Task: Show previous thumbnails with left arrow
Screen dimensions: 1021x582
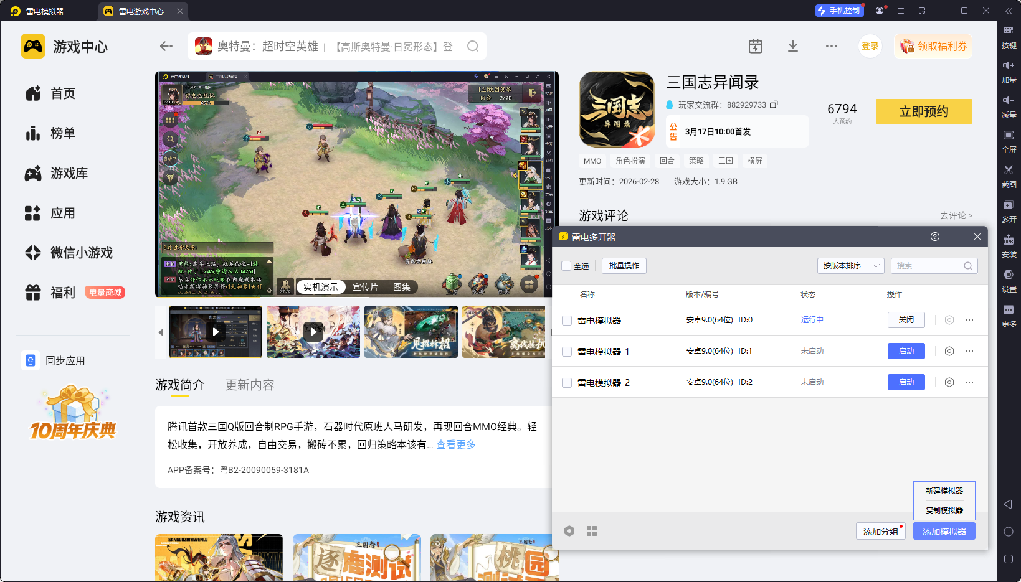Action: pyautogui.click(x=161, y=332)
